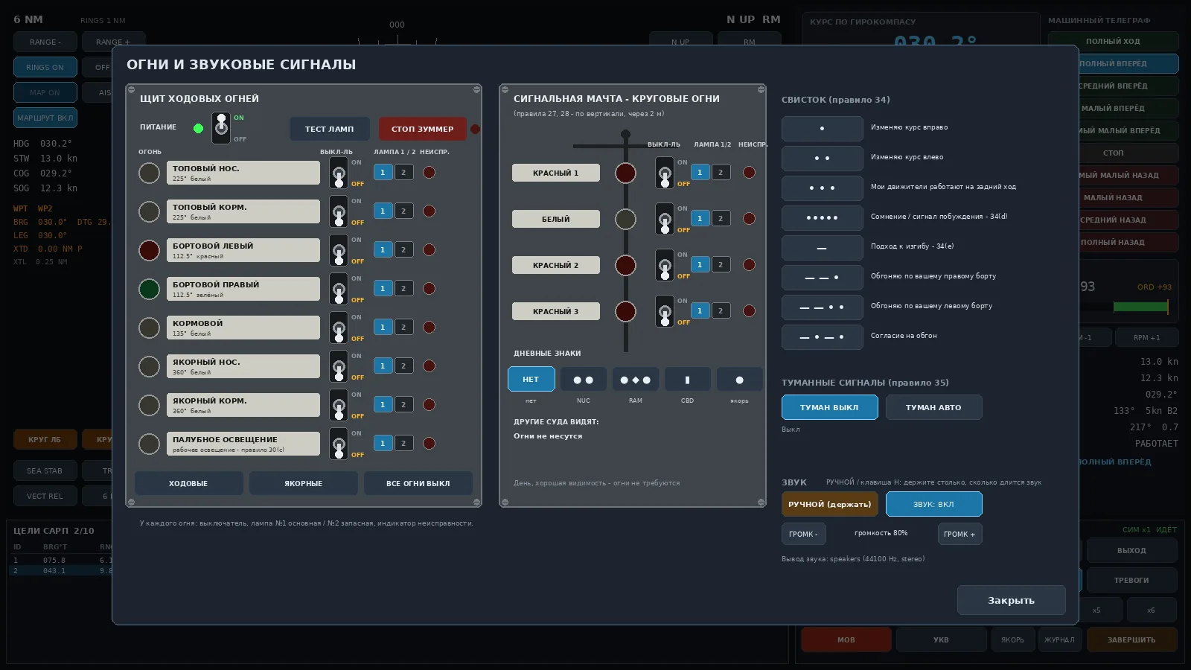Viewport: 1191px width, 670px height.
Task: Select lamp 2 for the БЕЛЫЙ mast light
Action: [721, 219]
